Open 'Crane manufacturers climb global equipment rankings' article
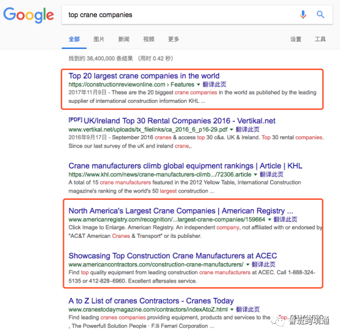The image size is (340, 336). pos(186,166)
